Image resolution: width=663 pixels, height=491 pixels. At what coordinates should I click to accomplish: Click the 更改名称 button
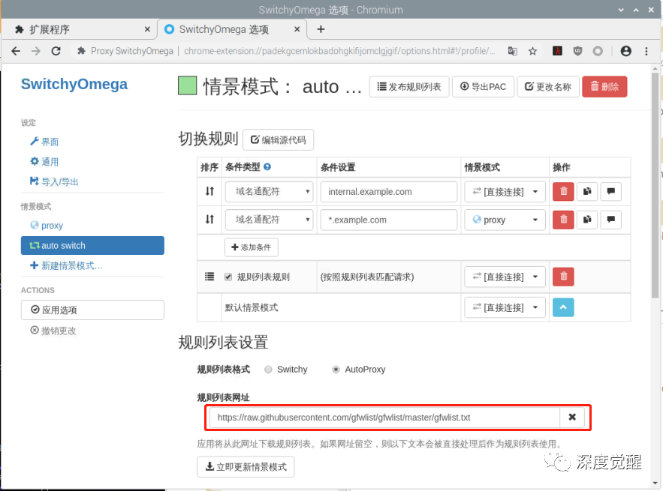(548, 86)
